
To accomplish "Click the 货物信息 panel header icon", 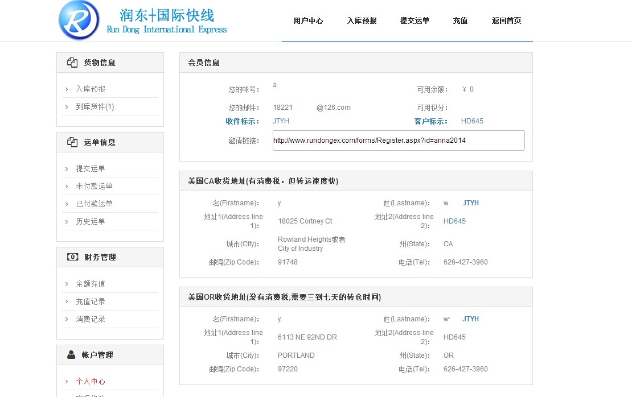I will point(72,63).
